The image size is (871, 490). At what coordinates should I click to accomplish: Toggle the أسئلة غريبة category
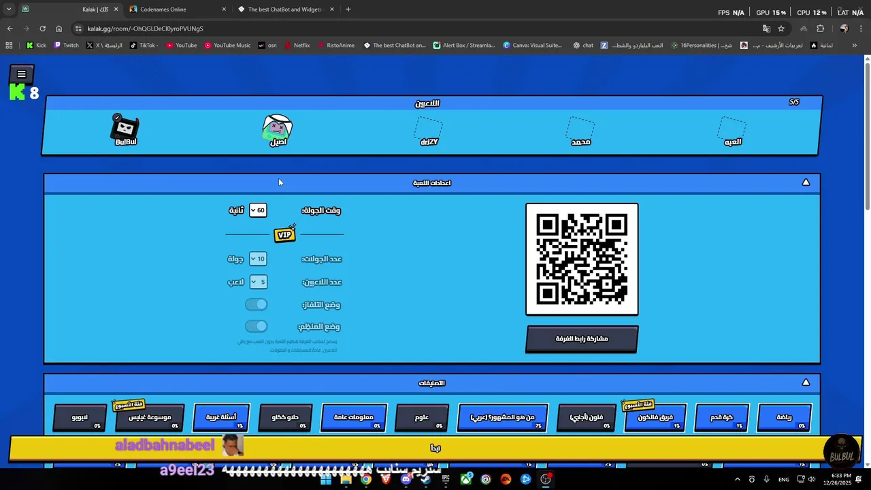click(x=221, y=417)
